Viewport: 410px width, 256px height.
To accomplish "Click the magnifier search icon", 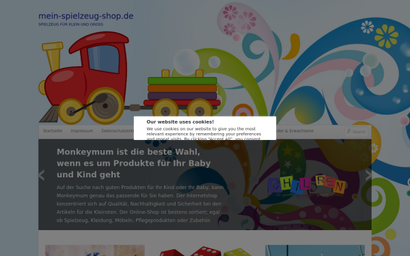I will (x=348, y=131).
